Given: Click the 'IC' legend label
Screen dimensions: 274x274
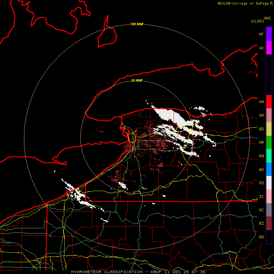Looking at the screenshot, I should click(261, 197).
